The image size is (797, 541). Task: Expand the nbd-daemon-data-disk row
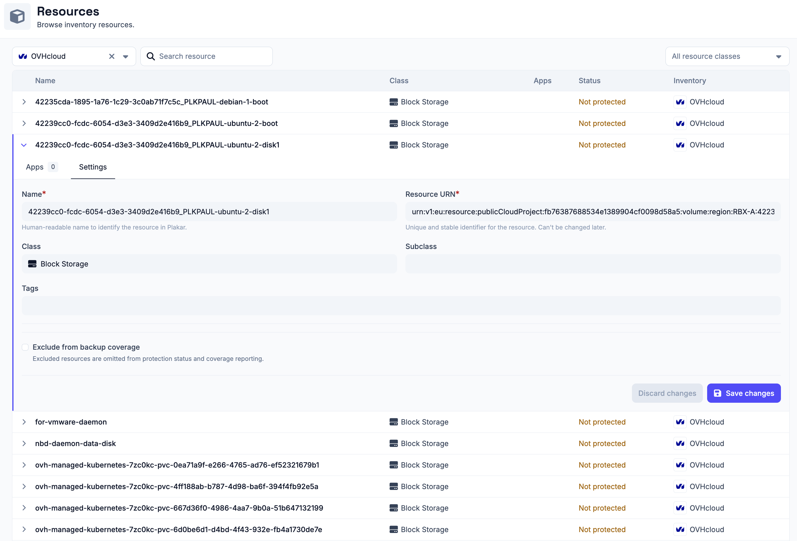point(24,443)
